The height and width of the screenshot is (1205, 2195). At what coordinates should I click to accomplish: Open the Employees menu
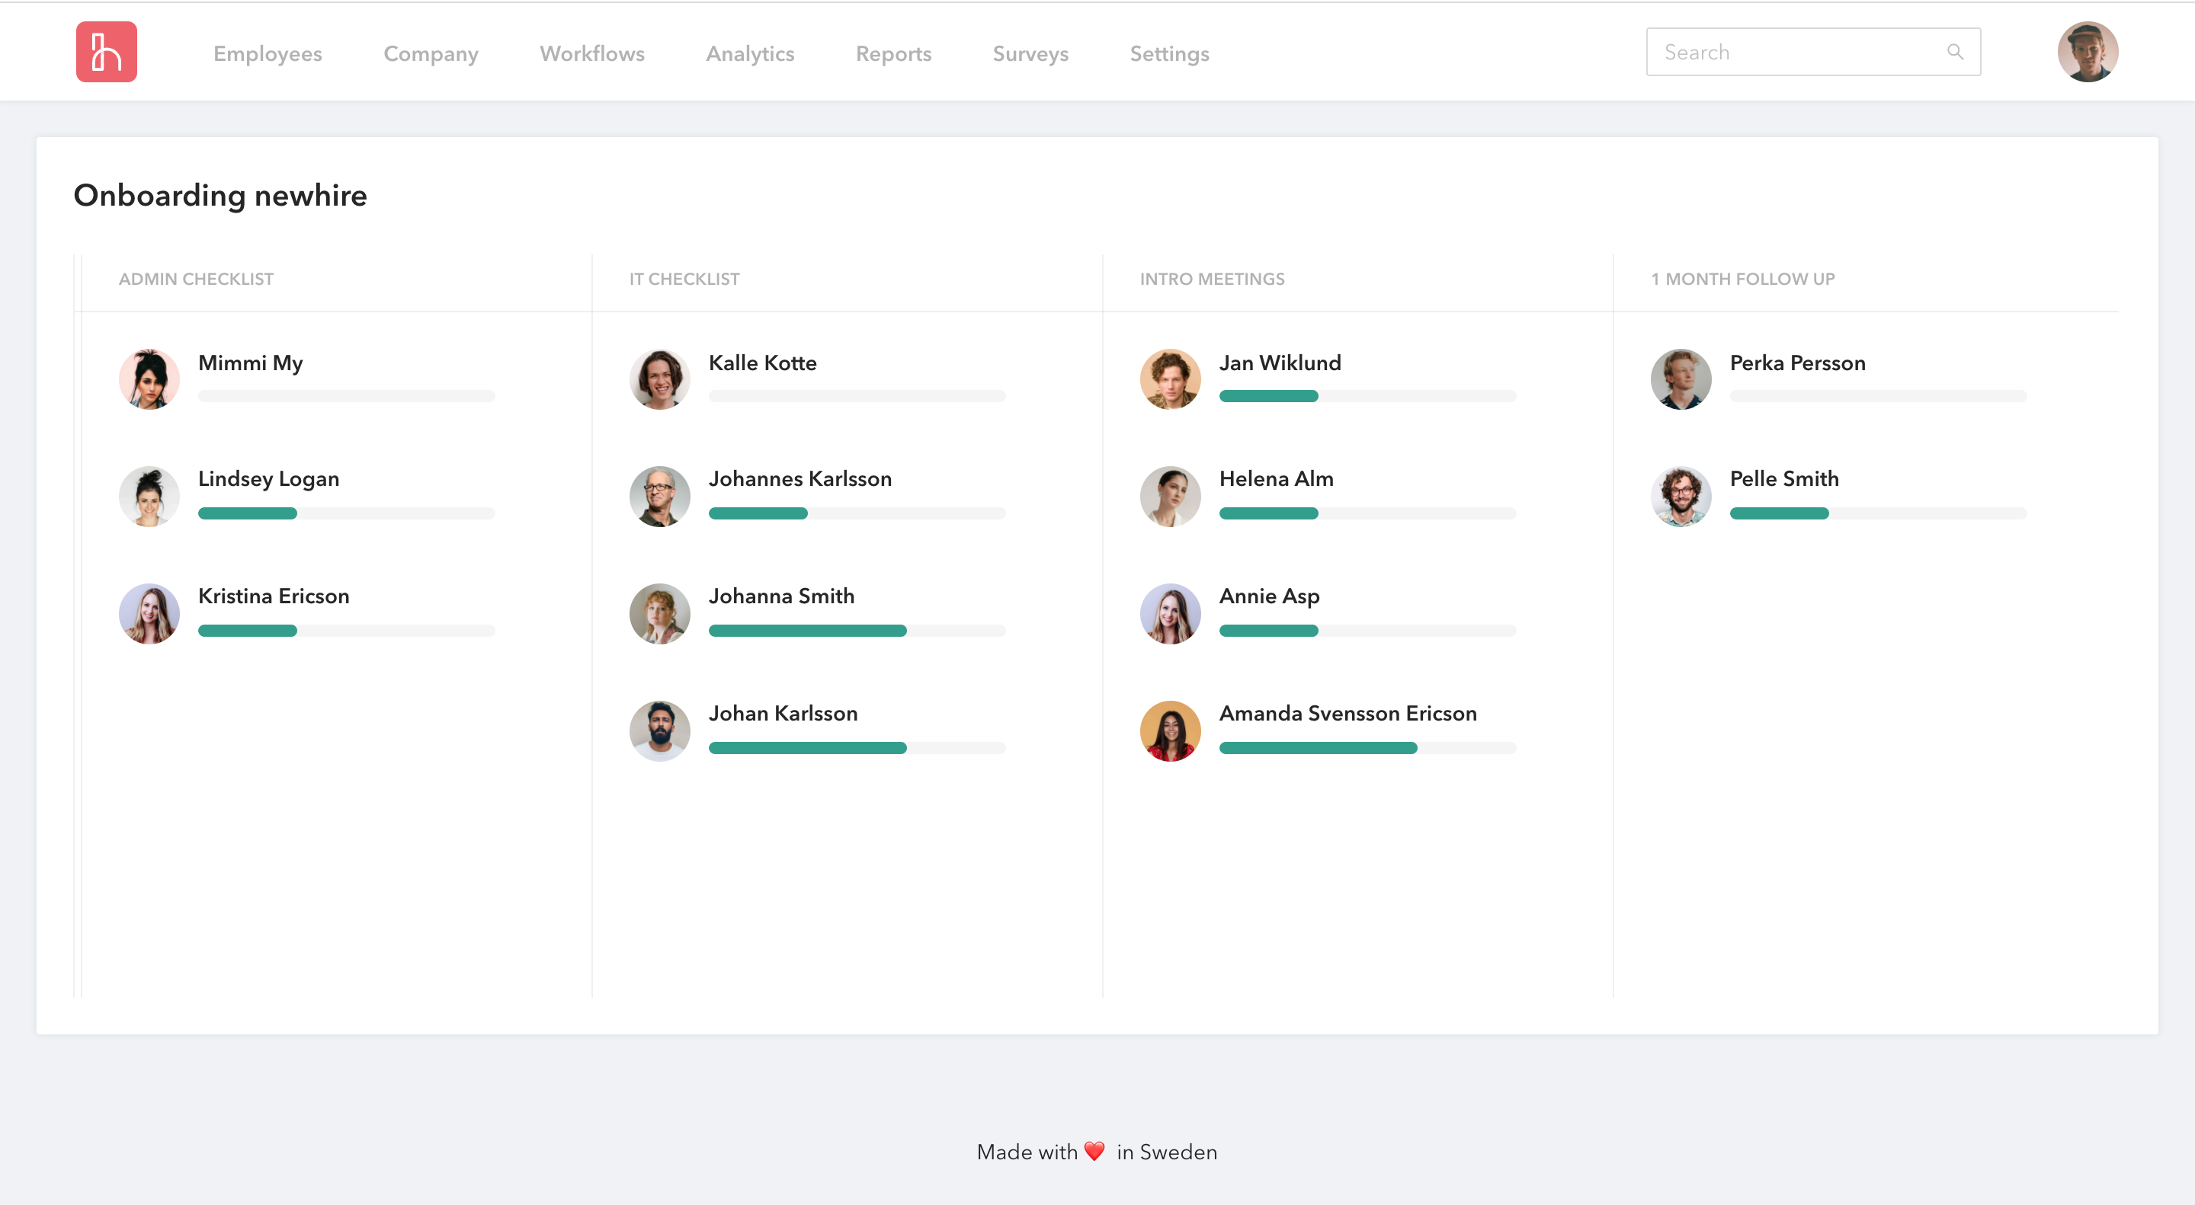[268, 53]
